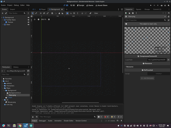
Task: Collapse the UI folder
Action: pos(3,100)
